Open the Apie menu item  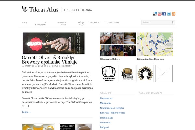(24, 23)
